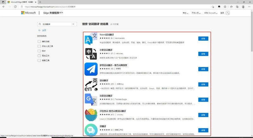Viewport: 253px width, 138px height.
Task: Switch to the Microsoft Edge 加载项 browser tab
Action: point(22,2)
